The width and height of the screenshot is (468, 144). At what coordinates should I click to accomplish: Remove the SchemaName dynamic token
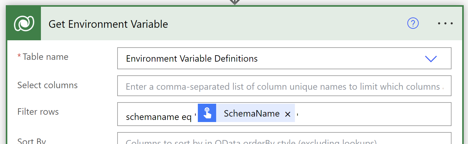click(x=287, y=114)
